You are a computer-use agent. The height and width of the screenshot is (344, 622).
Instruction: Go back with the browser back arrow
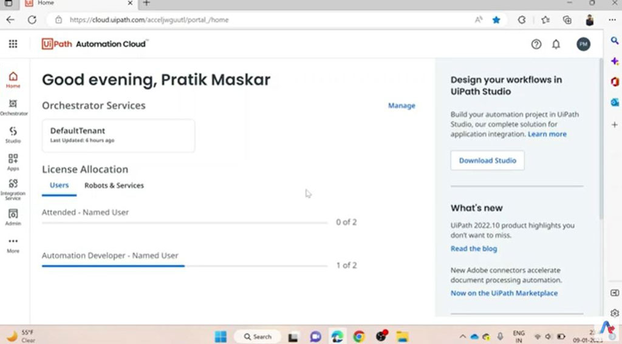pyautogui.click(x=10, y=20)
